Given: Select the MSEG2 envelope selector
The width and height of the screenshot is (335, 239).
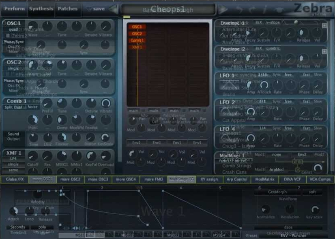Looking at the screenshot, I should (x=127, y=235).
